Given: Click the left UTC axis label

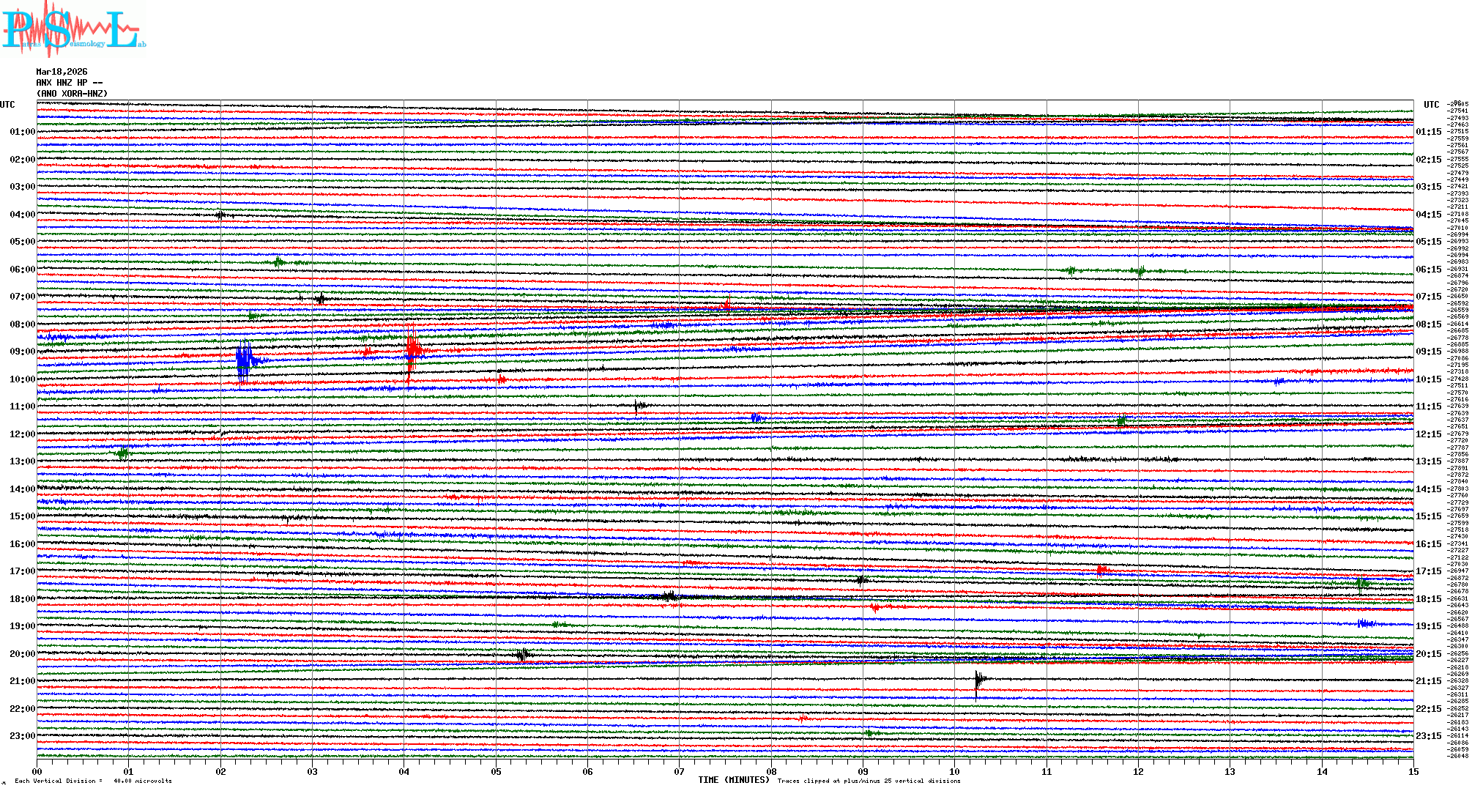Looking at the screenshot, I should (x=7, y=105).
